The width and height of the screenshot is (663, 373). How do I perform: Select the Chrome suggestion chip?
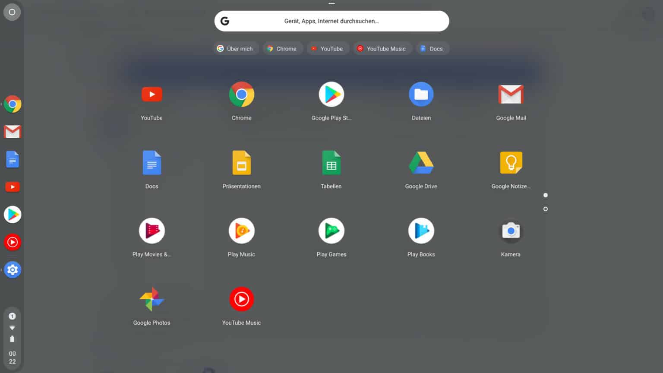coord(282,49)
